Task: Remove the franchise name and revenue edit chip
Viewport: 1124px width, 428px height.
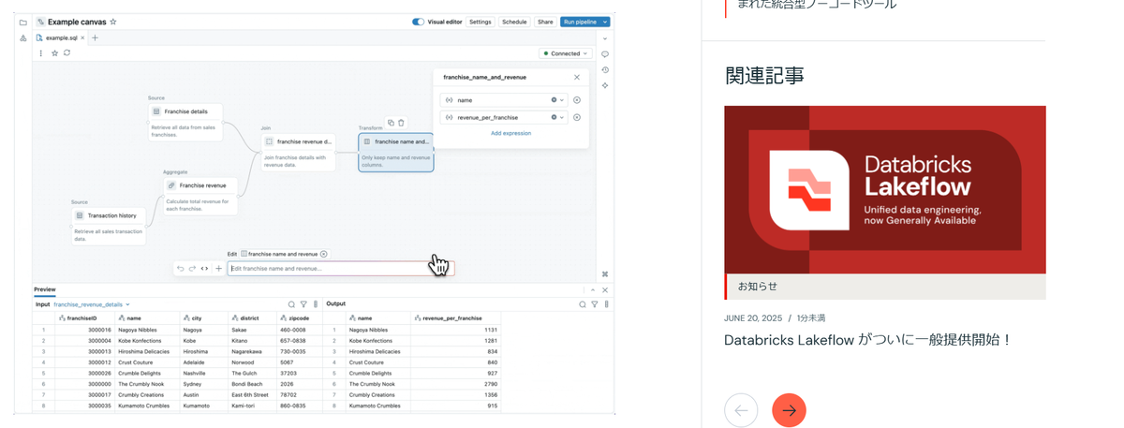Action: 324,254
